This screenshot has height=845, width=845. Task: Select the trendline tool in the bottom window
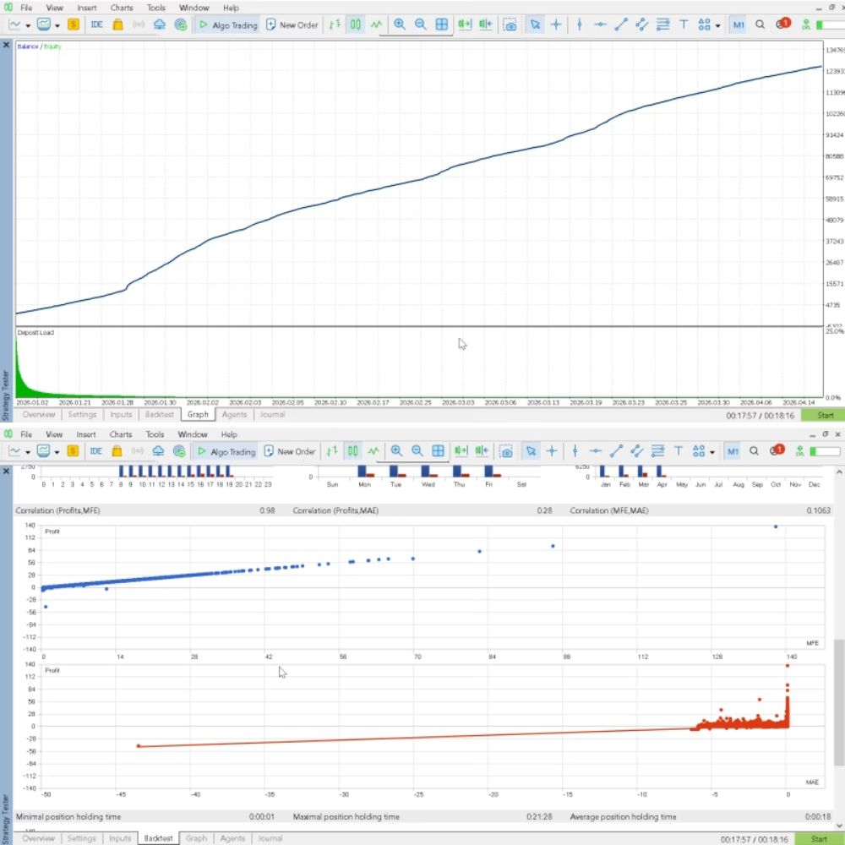tap(616, 451)
